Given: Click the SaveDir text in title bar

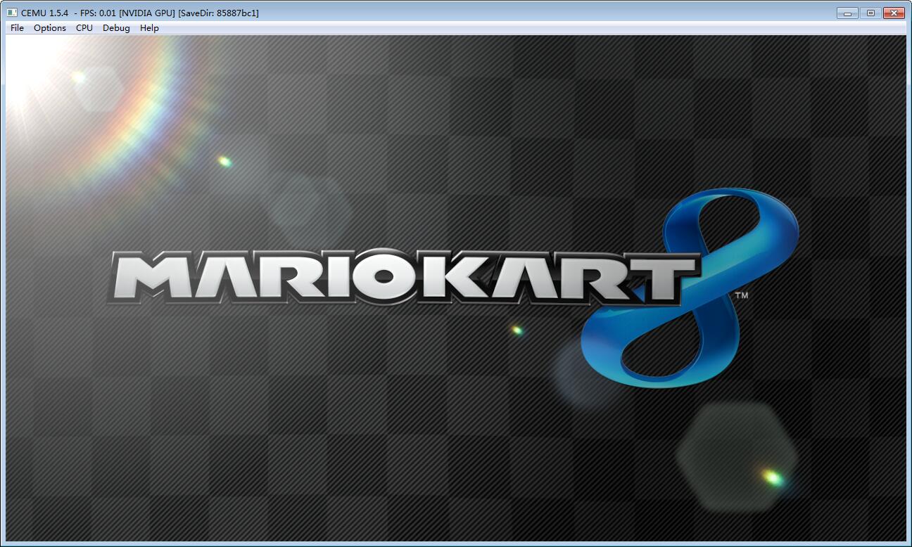Looking at the screenshot, I should [218, 13].
